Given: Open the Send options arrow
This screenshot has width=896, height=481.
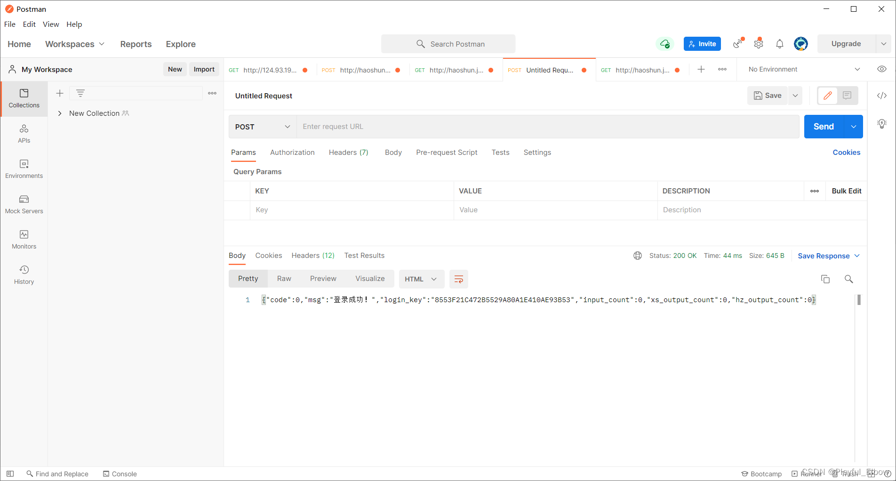Looking at the screenshot, I should click(854, 127).
